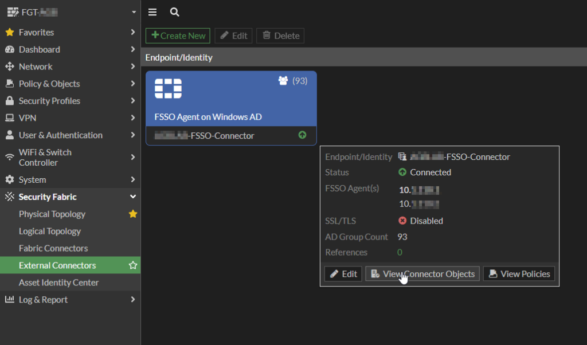Click the VPN sidebar icon

(10, 118)
